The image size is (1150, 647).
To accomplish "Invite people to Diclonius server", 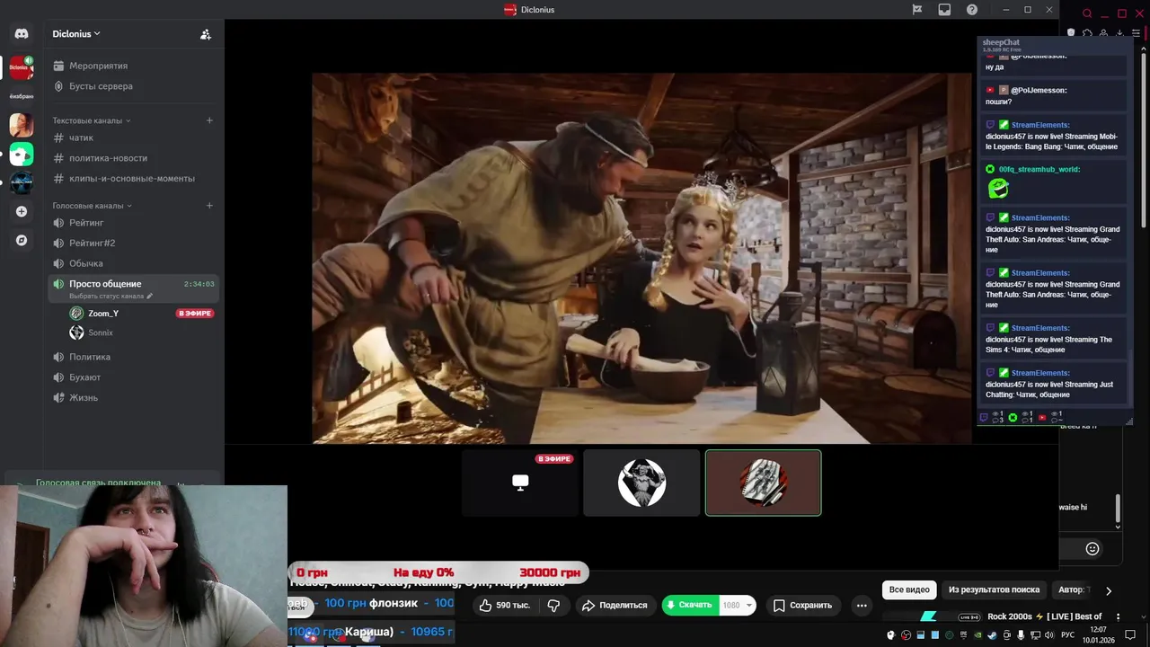I will (206, 34).
